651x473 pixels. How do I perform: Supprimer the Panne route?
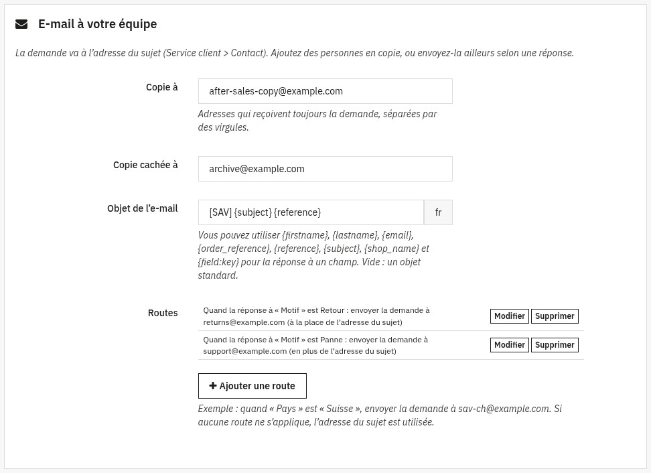coord(555,345)
